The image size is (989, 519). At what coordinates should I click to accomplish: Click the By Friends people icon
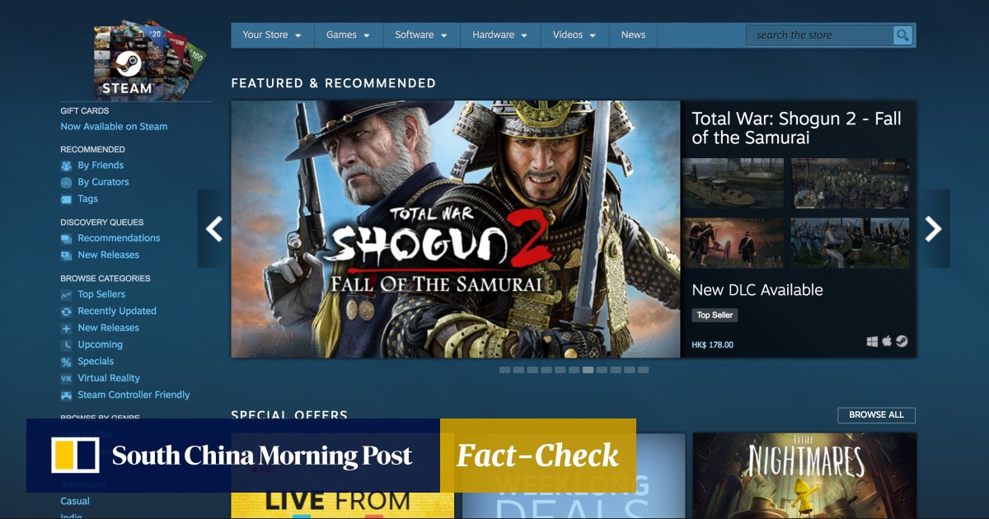(67, 166)
